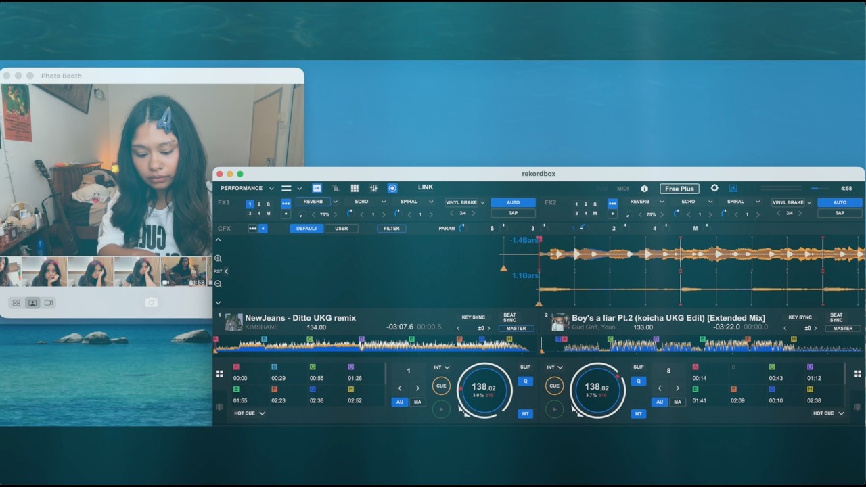Enable SLIP mode on deck 1
The width and height of the screenshot is (866, 487).
coord(525,367)
